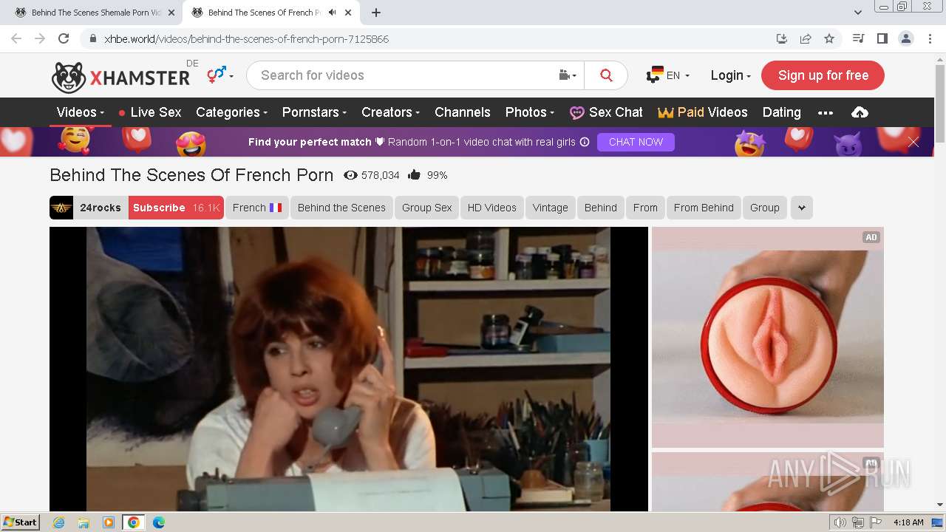946x532 pixels.
Task: Expand the Login dropdown
Action: point(730,75)
